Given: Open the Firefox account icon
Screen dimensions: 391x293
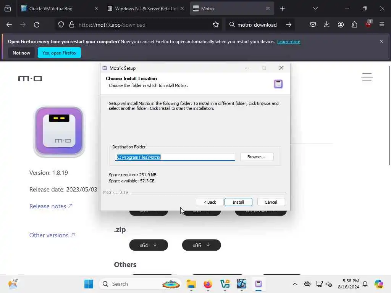Looking at the screenshot, I should (x=341, y=25).
